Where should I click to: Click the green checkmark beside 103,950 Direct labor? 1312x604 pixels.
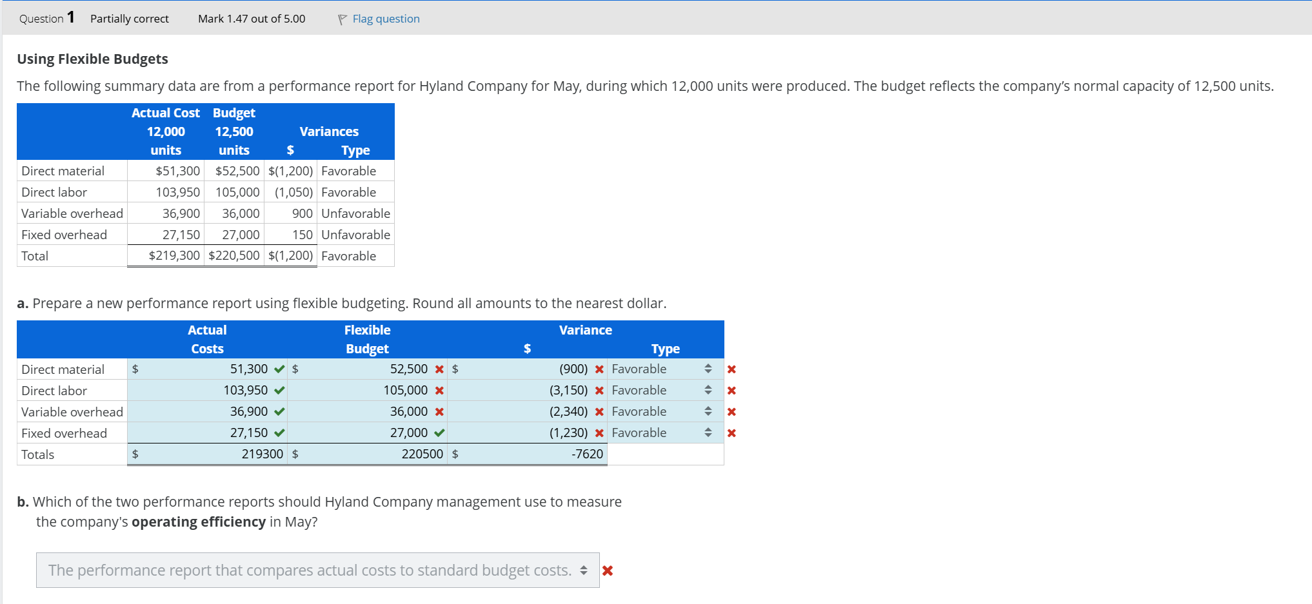click(x=279, y=389)
